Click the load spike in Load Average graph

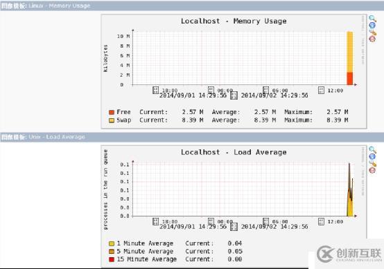pos(350,189)
